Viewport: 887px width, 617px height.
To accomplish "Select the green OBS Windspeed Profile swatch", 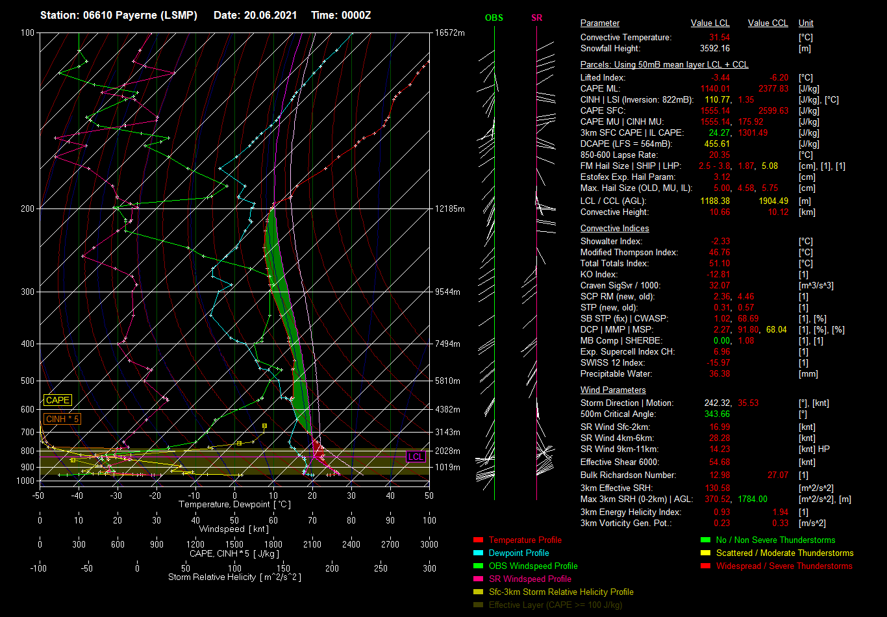I will click(478, 566).
